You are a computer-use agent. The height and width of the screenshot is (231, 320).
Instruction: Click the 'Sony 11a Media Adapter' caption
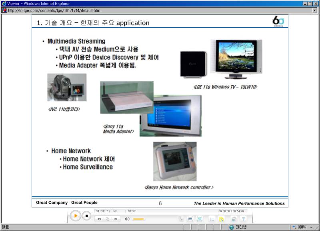pos(118,129)
